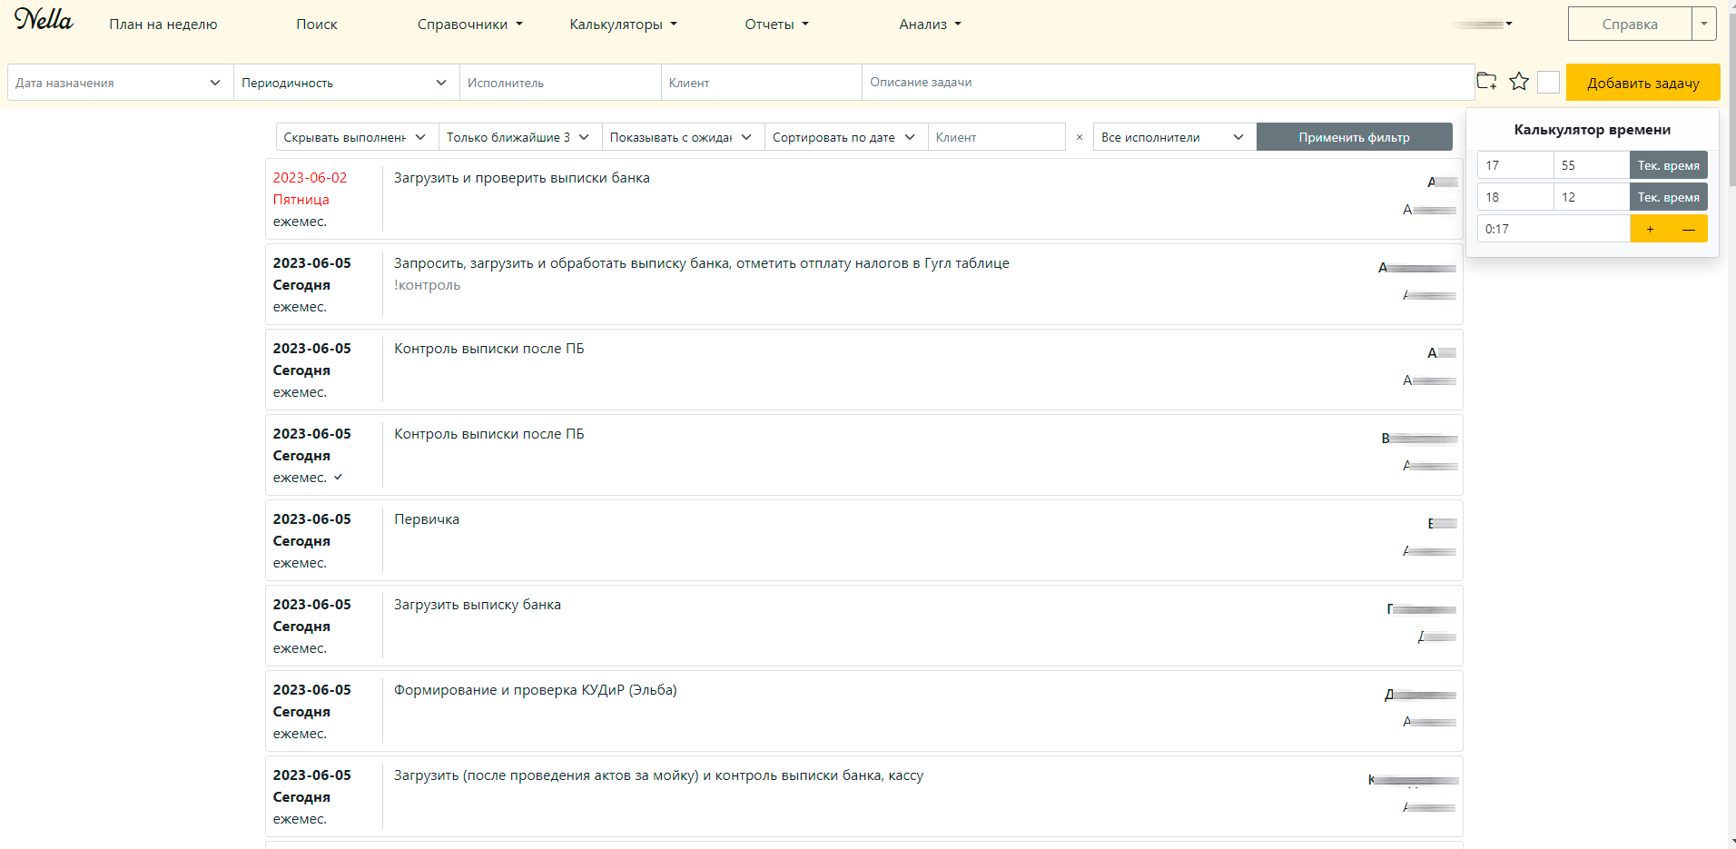Click the result field showing 0:17
The image size is (1736, 849).
[1554, 229]
